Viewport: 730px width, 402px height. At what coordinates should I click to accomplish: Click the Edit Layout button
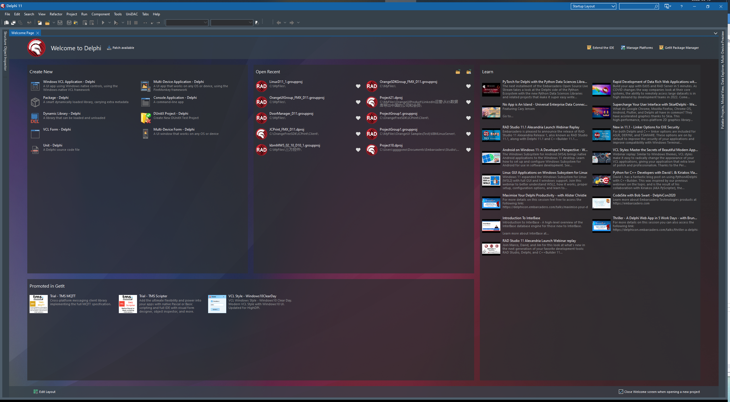(44, 392)
